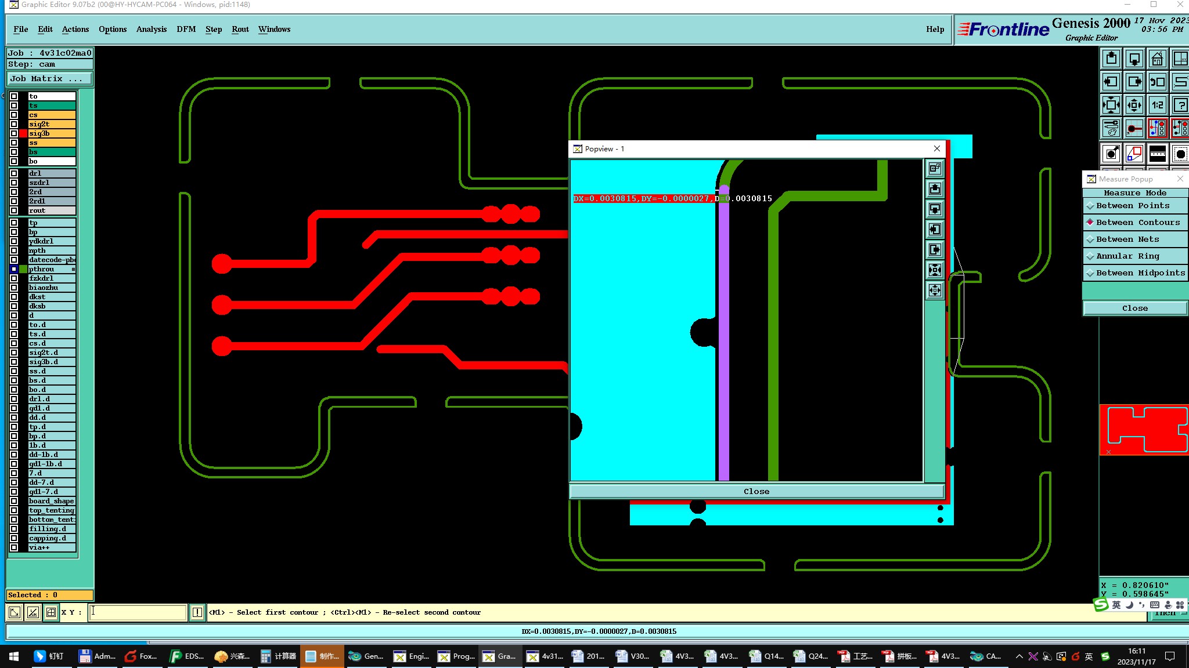Click the pan up icon in main toolbar
The width and height of the screenshot is (1189, 668).
(x=1111, y=59)
